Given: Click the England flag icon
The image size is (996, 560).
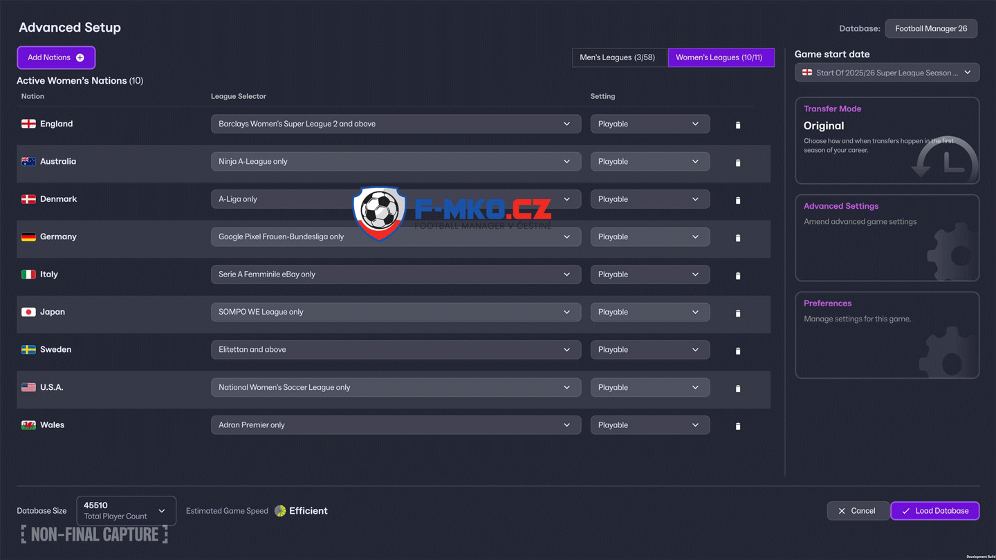Looking at the screenshot, I should pos(28,124).
